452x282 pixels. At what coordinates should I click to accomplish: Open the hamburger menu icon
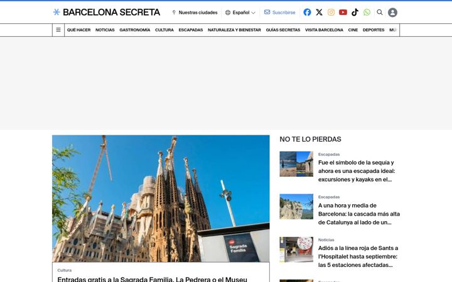(x=58, y=30)
